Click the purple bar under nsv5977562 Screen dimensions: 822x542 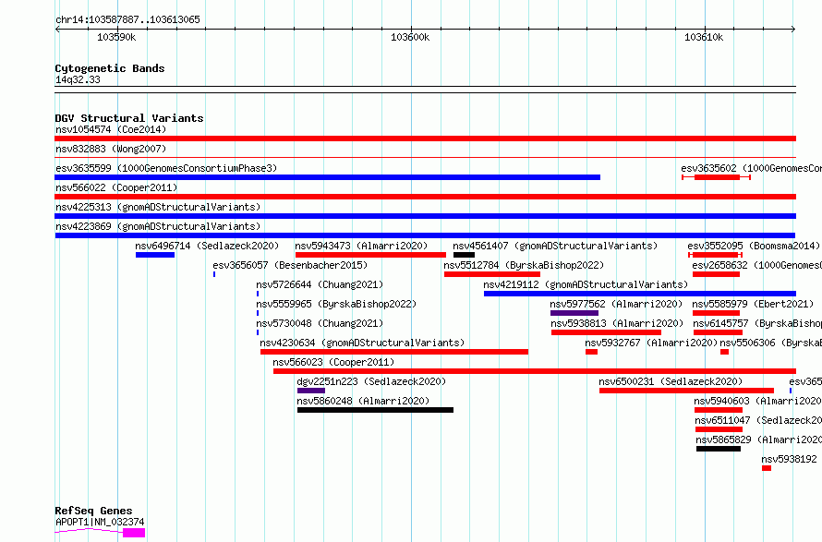pyautogui.click(x=574, y=313)
